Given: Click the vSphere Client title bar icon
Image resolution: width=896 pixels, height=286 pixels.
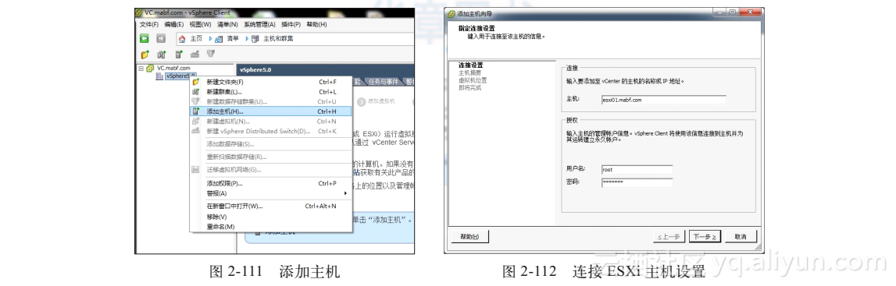Looking at the screenshot, I should 139,12.
